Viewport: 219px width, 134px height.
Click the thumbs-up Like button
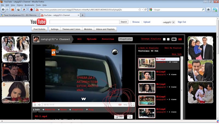point(119,117)
